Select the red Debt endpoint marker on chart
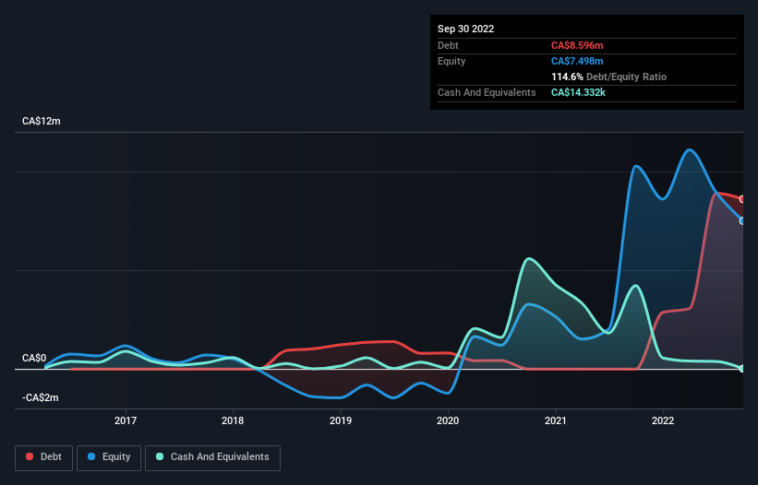 coord(742,199)
